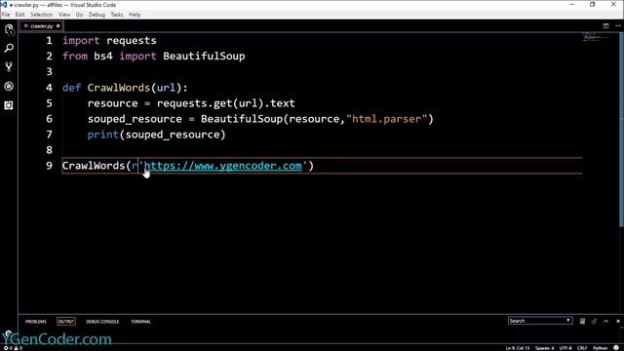Click the CRLF line ending status item
624x351 pixels.
(582, 348)
